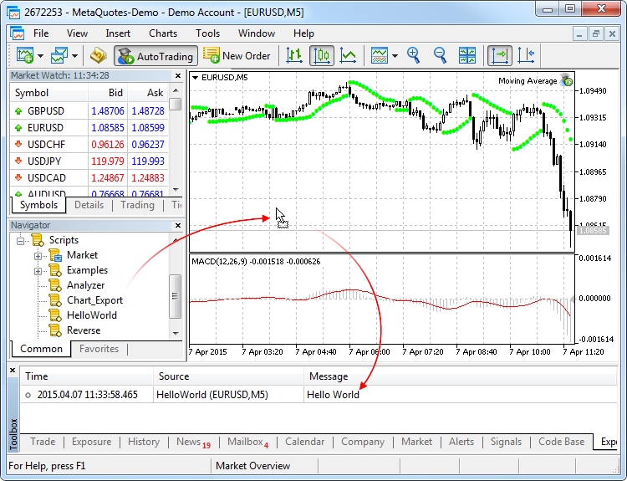Close the Market Watch panel

point(178,75)
